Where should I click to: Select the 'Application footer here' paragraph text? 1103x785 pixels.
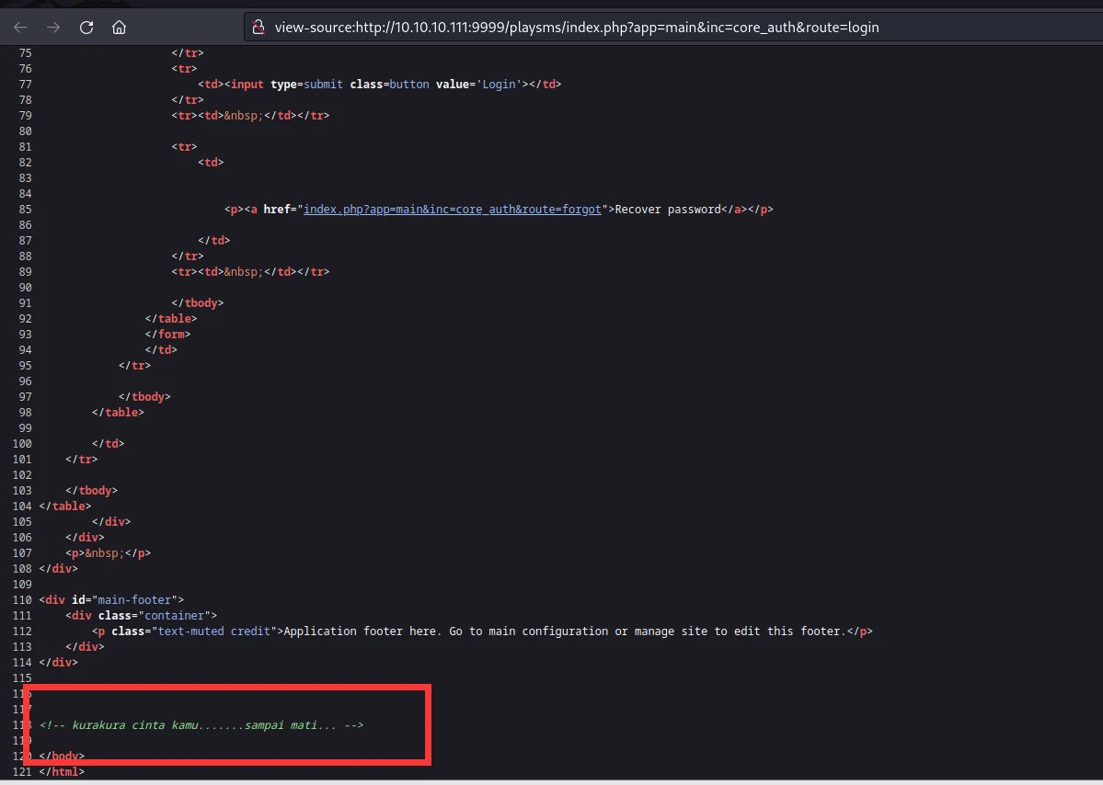coord(563,631)
